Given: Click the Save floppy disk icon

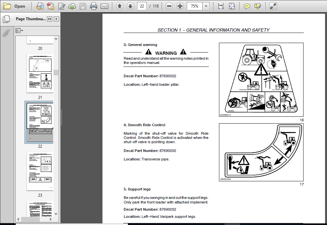Looking at the screenshot, I should tap(83, 6).
